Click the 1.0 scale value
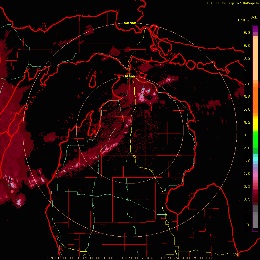This screenshot has height=260, width=260. 247,174
